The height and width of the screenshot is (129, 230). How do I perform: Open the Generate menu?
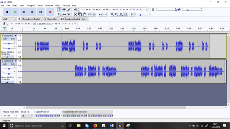point(49,5)
